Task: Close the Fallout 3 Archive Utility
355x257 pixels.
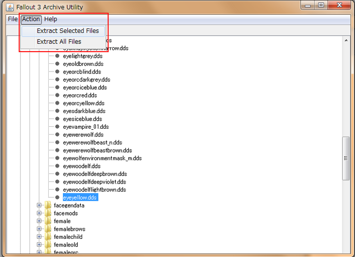Action: [339, 5]
